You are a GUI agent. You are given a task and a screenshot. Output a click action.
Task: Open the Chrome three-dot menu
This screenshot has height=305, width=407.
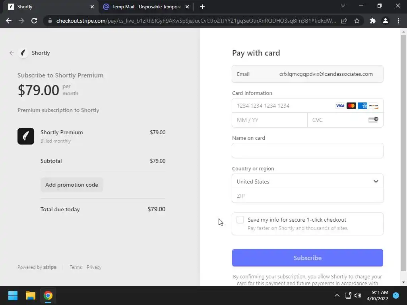click(398, 21)
